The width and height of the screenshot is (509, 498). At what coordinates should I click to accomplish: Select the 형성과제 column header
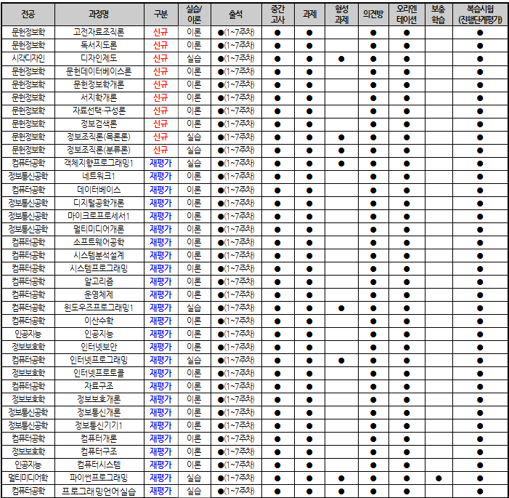click(x=341, y=15)
